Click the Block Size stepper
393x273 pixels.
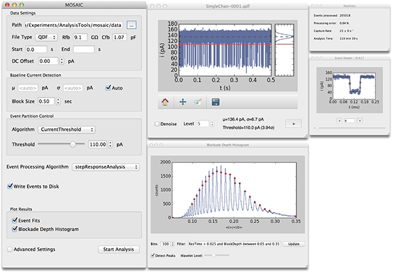[60, 101]
